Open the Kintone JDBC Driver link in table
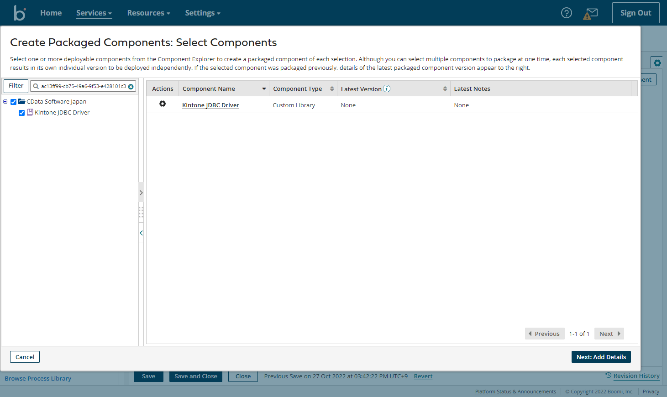 point(210,105)
